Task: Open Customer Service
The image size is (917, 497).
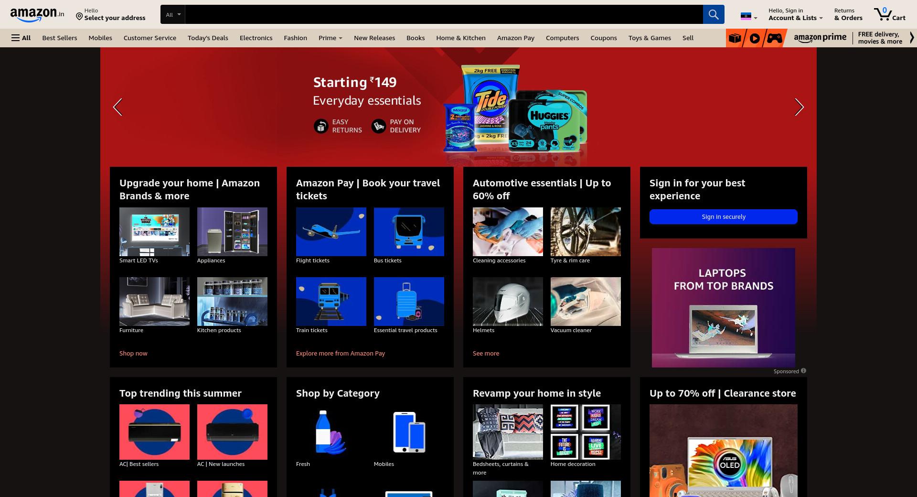Action: click(x=150, y=38)
